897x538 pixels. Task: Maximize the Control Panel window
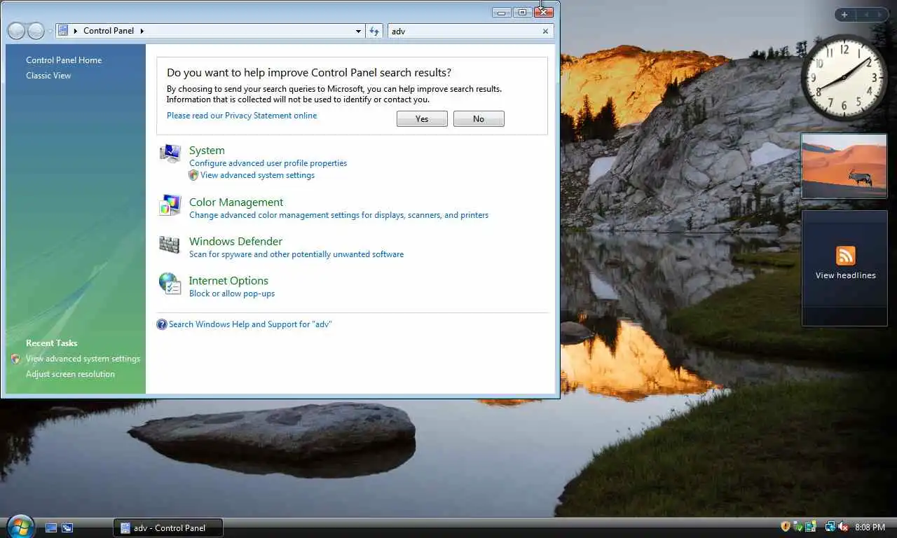click(x=522, y=12)
